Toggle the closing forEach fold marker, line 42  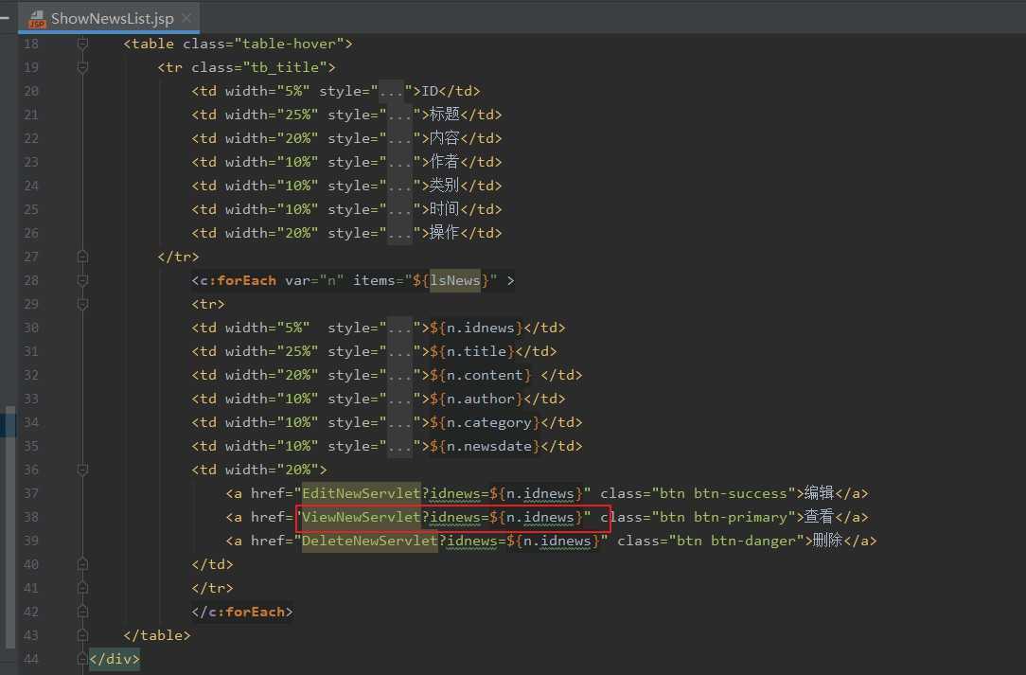[82, 611]
